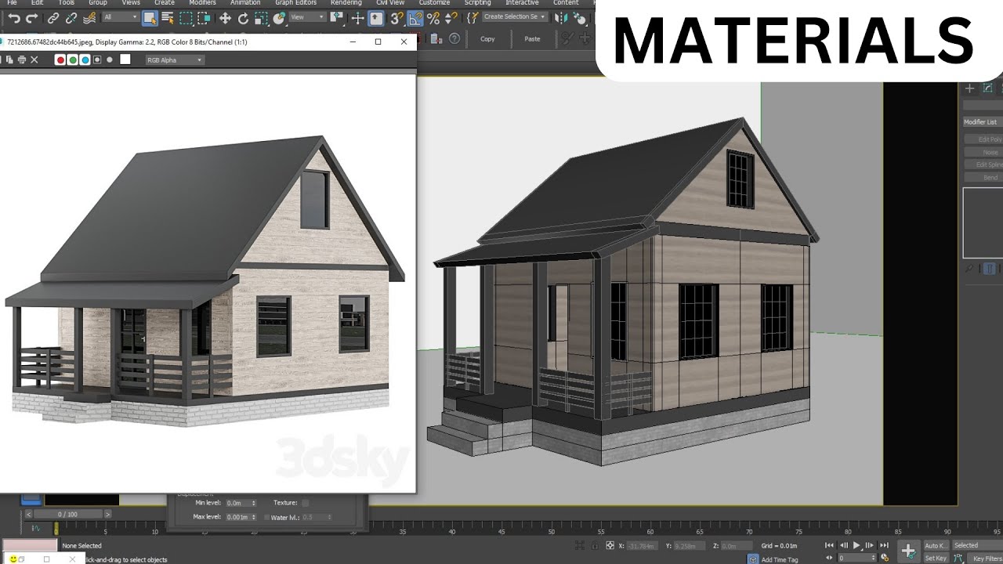Click the Auto Key button

[x=935, y=545]
